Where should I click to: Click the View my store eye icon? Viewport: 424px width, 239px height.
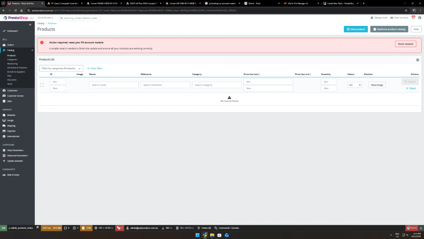[391, 17]
